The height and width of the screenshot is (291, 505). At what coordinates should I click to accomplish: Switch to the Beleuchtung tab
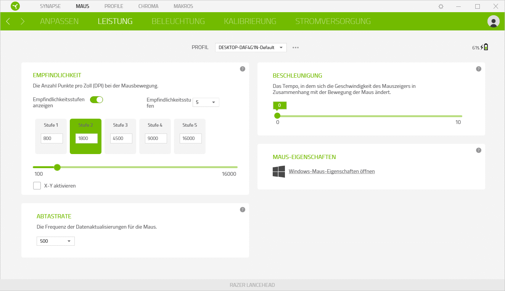coord(178,21)
